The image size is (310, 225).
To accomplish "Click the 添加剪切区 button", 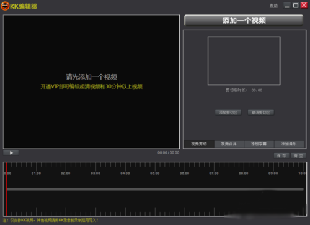I will [228, 112].
